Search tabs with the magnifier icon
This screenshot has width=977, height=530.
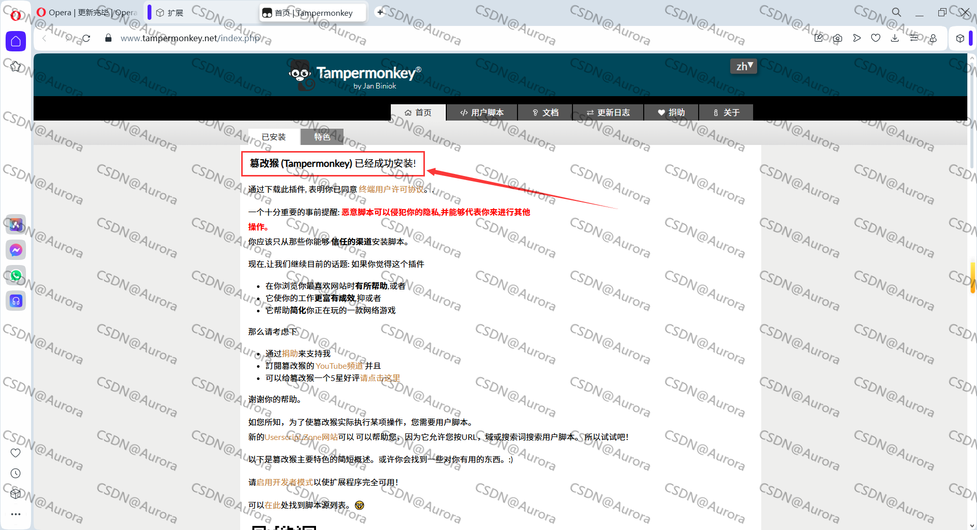[896, 12]
